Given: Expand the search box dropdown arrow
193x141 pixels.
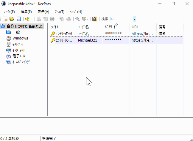Looking at the screenshot, I should [x=134, y=19].
